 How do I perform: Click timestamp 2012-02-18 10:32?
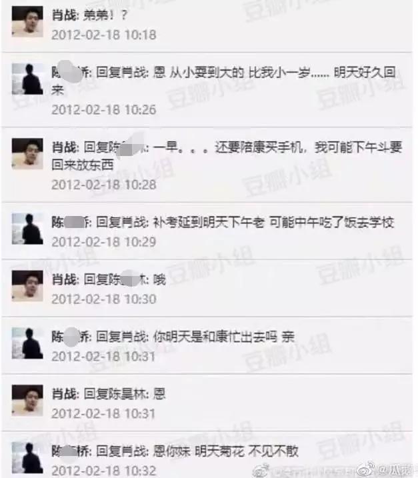click(103, 471)
